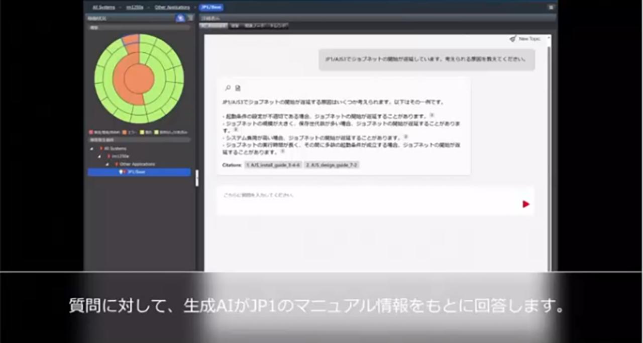Click the red status icon beside All Systems
This screenshot has width=643, height=343.
(101, 149)
